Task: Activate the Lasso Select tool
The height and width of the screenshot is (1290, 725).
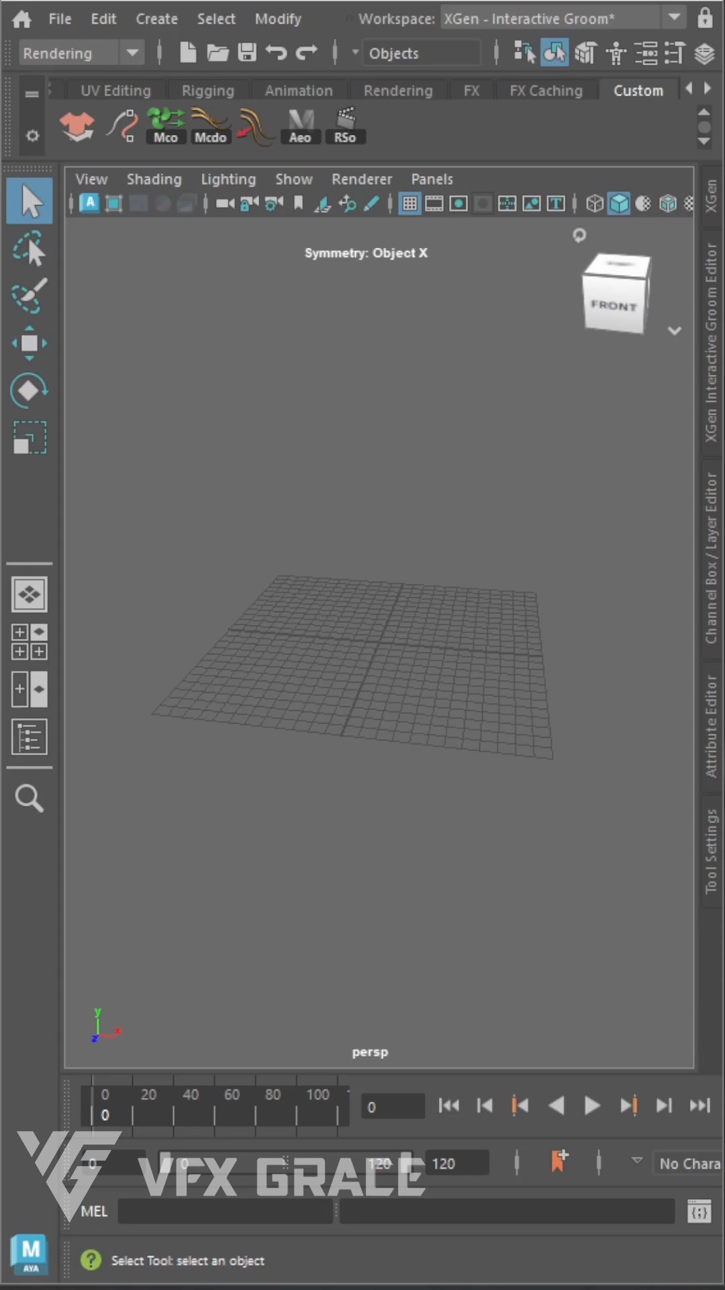Action: (30, 249)
